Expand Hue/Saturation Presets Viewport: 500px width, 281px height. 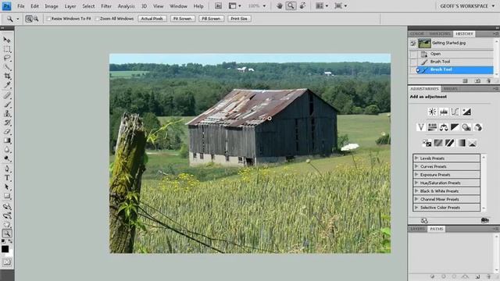point(416,183)
